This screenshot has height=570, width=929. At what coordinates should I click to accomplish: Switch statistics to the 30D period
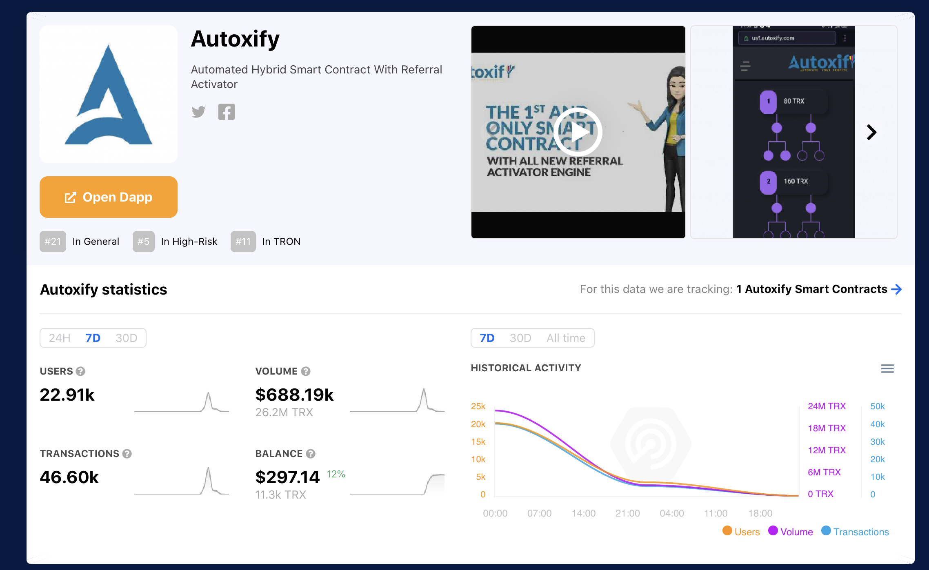tap(126, 338)
